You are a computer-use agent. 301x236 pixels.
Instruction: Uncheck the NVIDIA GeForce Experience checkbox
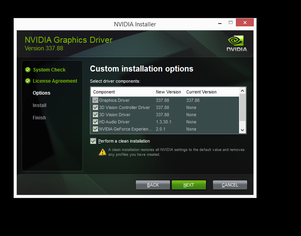95,129
